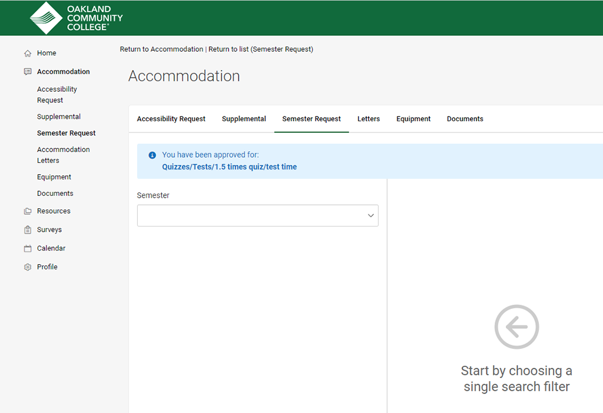
Task: Open Surveys in the sidebar
Action: pos(49,230)
